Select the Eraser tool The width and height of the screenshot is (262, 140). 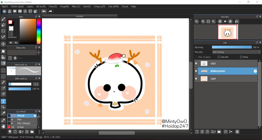(3, 25)
